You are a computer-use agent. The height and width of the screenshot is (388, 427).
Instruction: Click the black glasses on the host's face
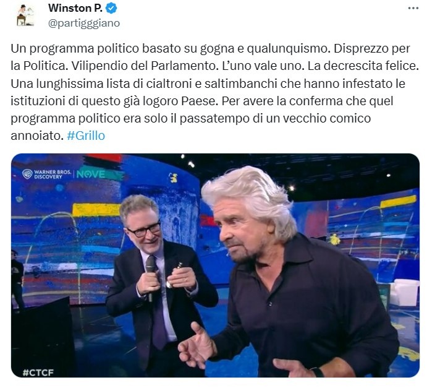pos(144,230)
